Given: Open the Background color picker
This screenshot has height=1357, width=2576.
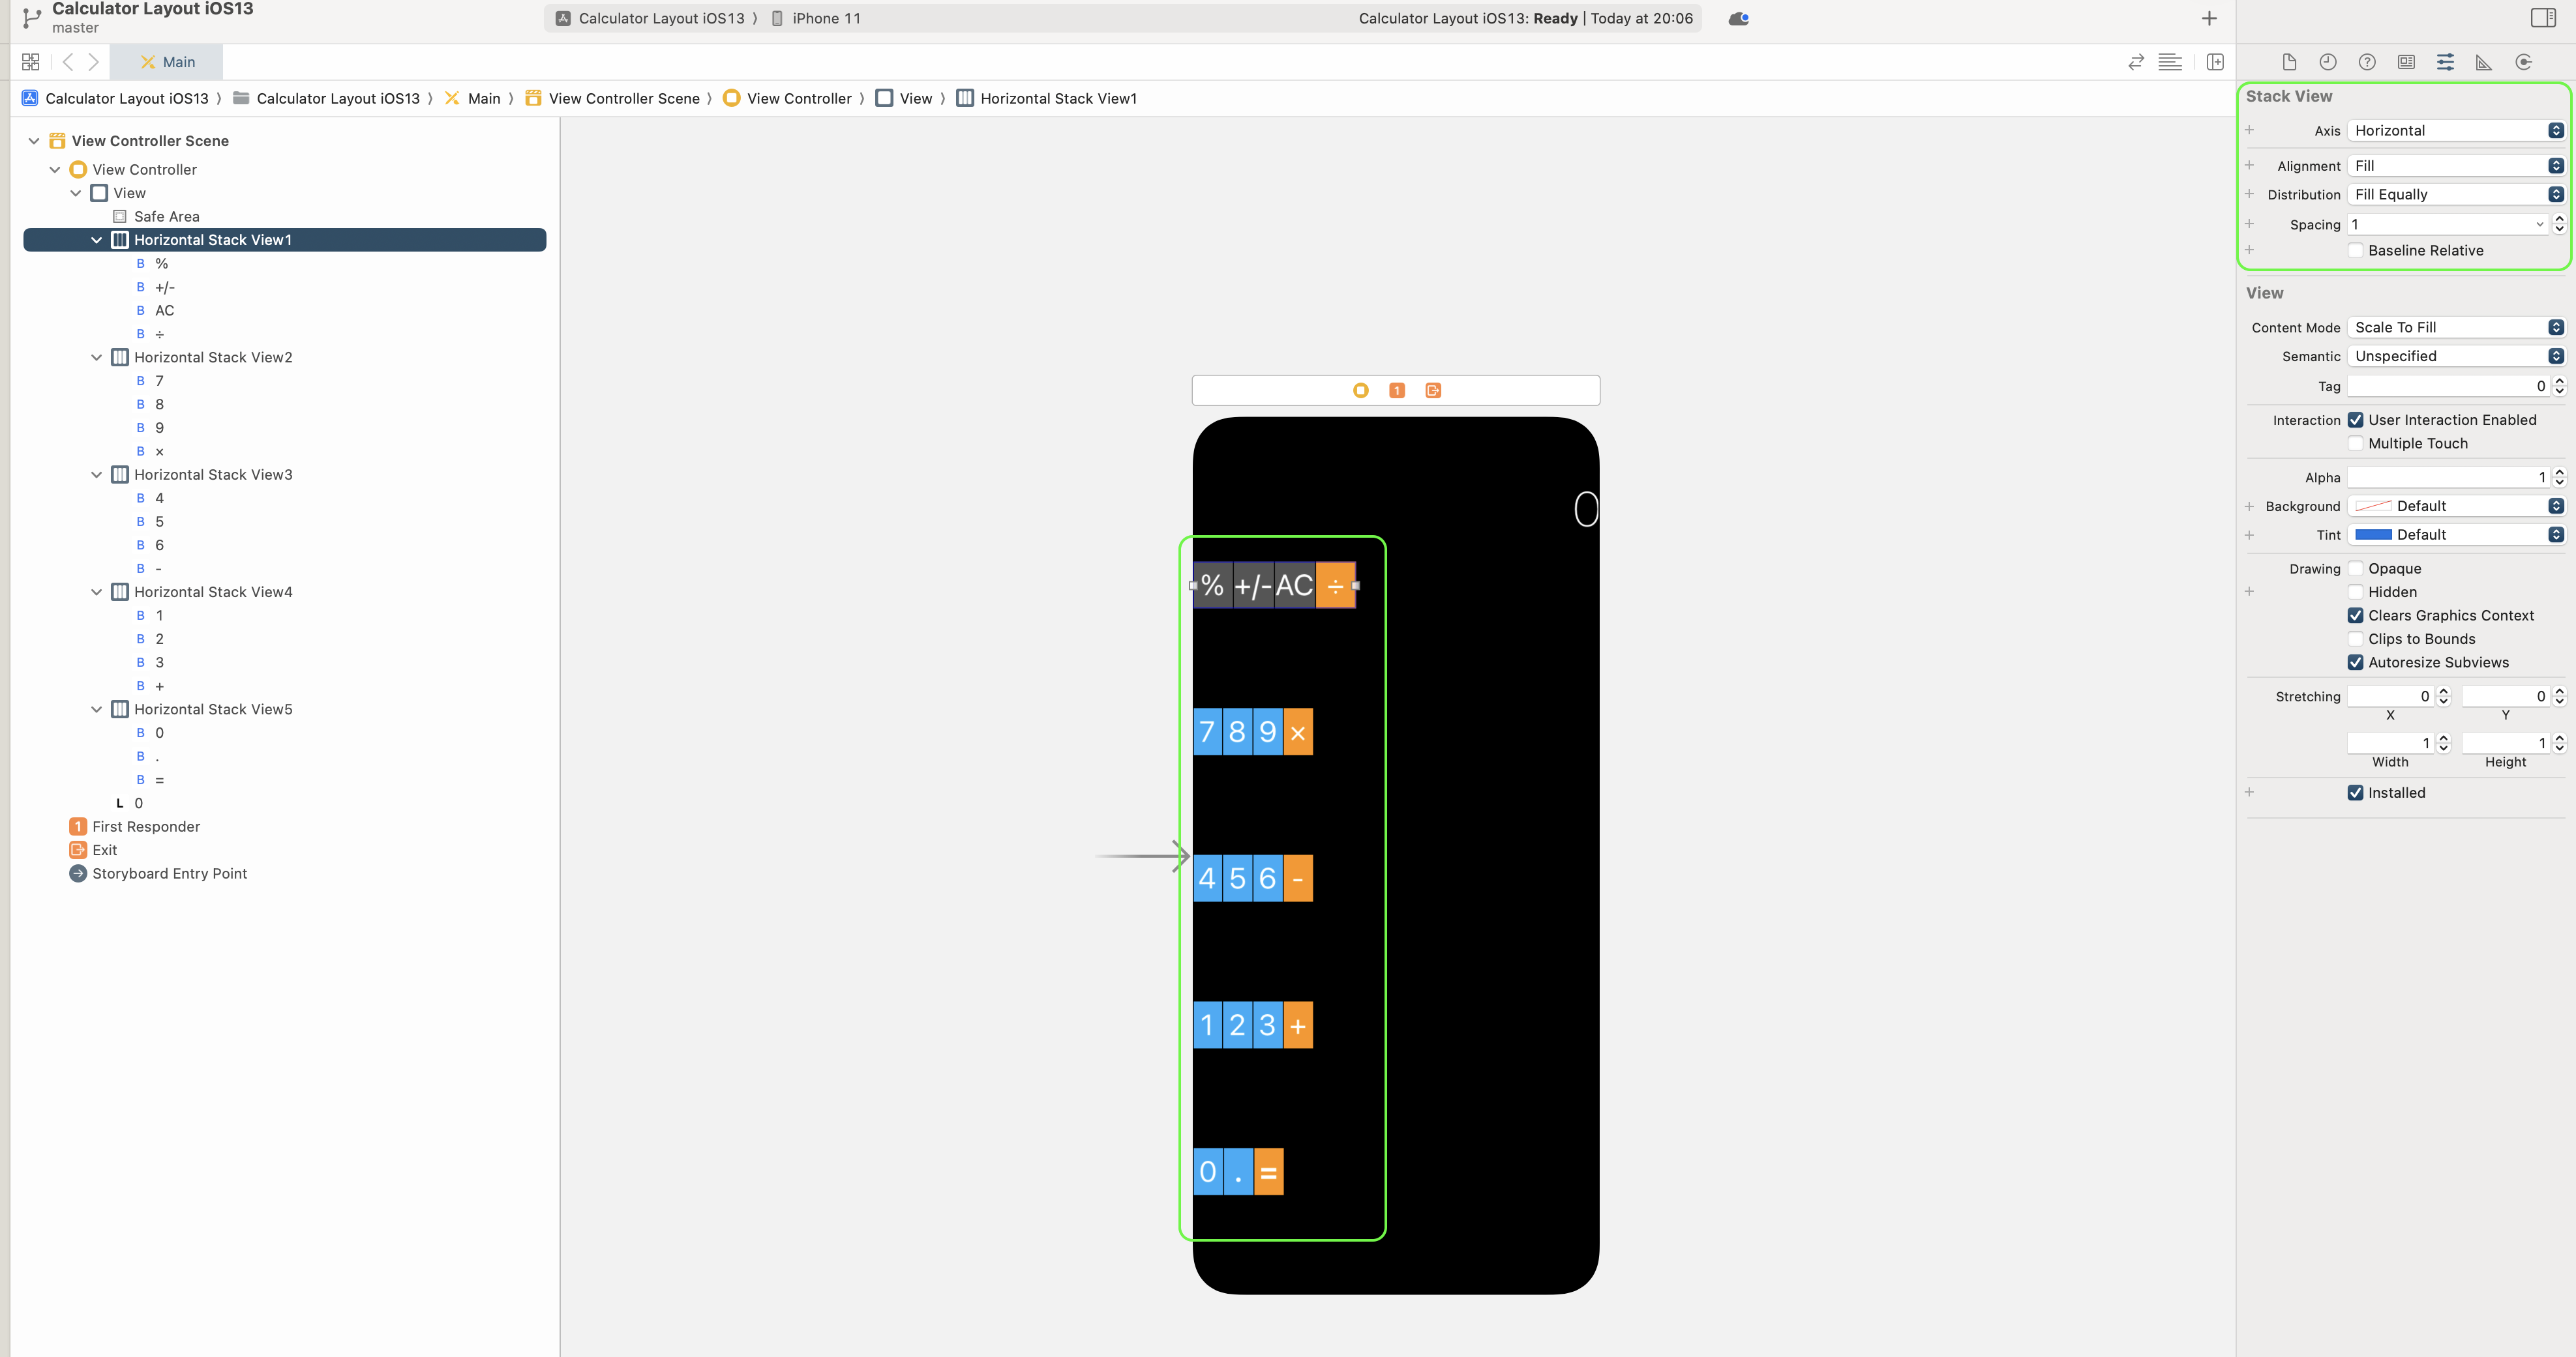Looking at the screenshot, I should click(x=2456, y=506).
